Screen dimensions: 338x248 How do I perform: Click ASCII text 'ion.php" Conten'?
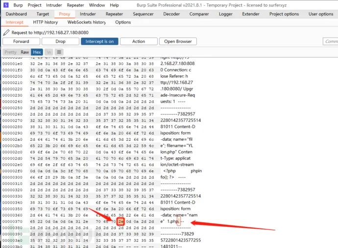[176, 152]
